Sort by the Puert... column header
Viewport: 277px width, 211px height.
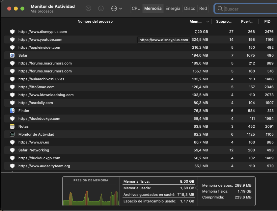(x=247, y=21)
